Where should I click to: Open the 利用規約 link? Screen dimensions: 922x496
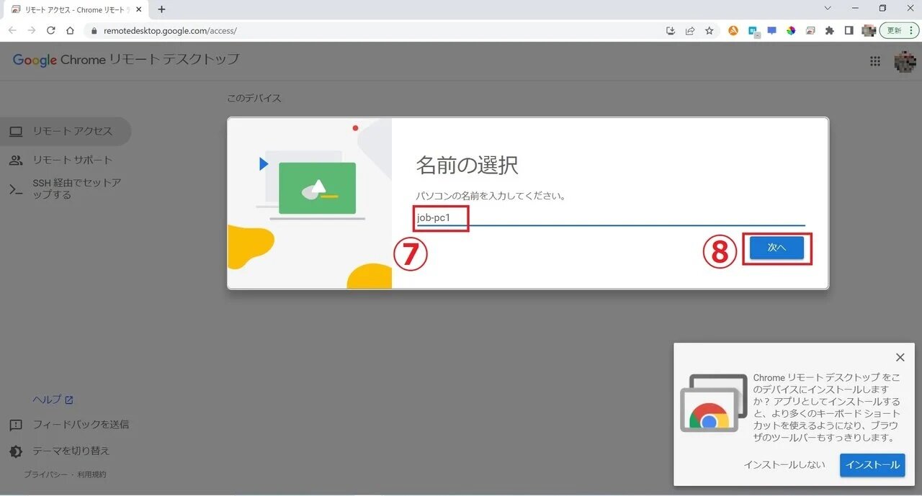[91, 474]
